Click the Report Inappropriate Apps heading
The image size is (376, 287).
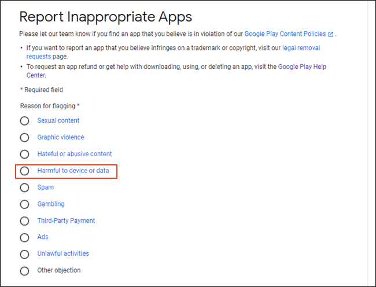coord(105,16)
